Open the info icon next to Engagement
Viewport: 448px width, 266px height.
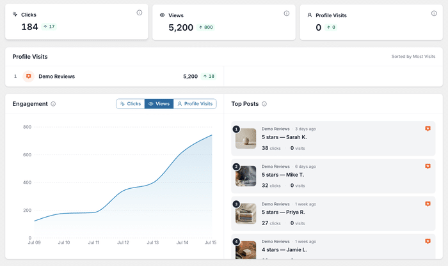pos(53,104)
